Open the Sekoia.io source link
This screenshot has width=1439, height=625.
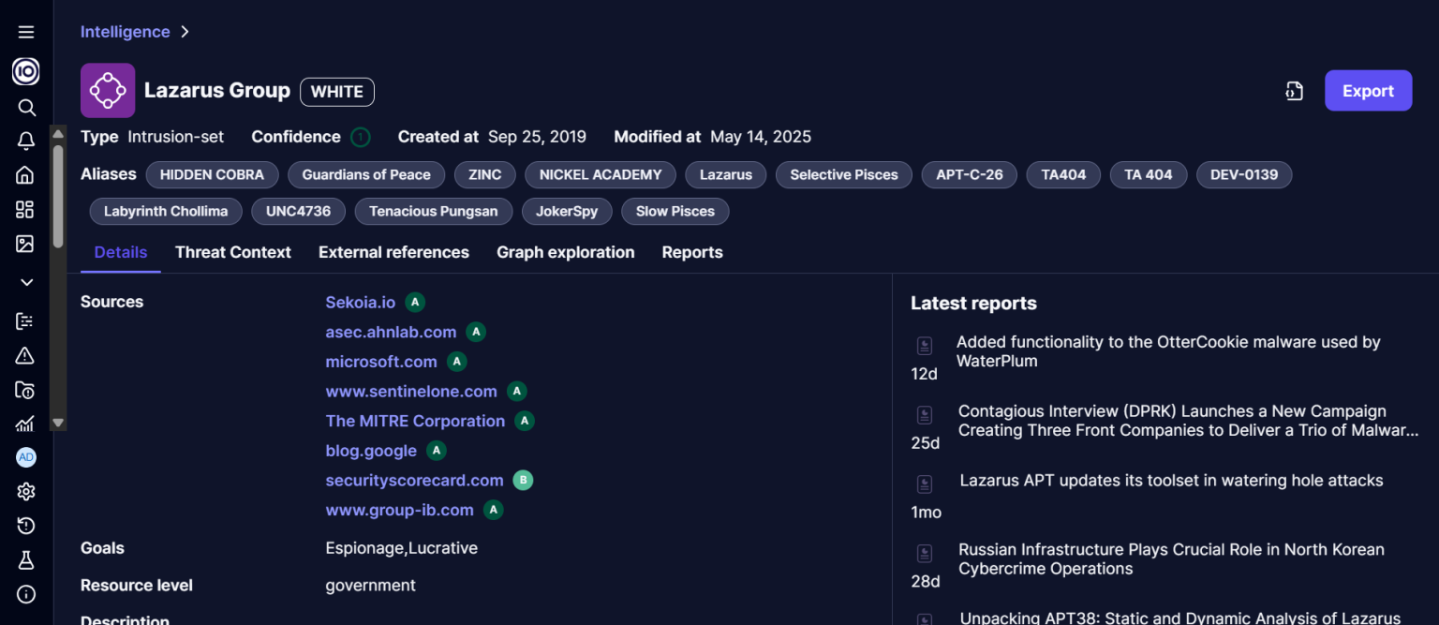tap(360, 302)
